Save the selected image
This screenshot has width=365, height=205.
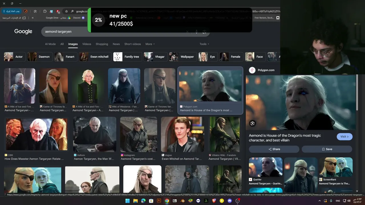pyautogui.click(x=327, y=149)
